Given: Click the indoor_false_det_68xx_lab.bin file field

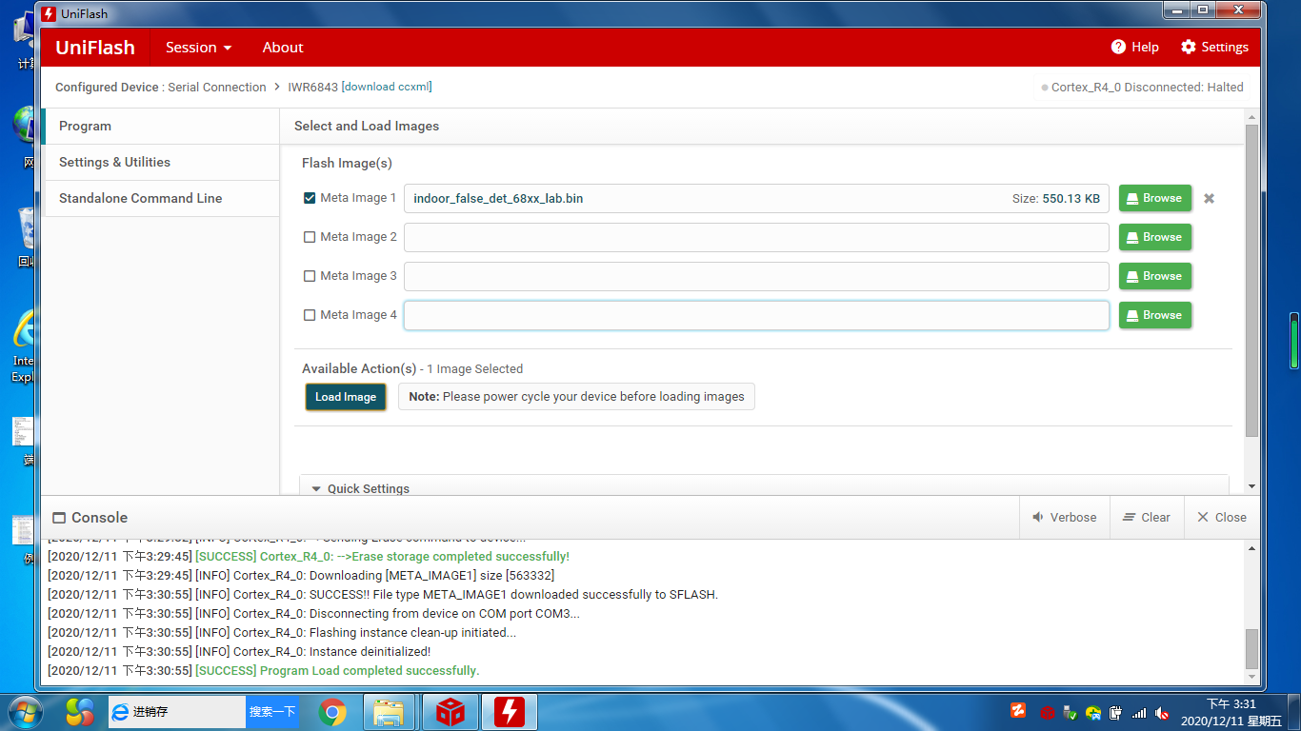Looking at the screenshot, I should pyautogui.click(x=756, y=198).
